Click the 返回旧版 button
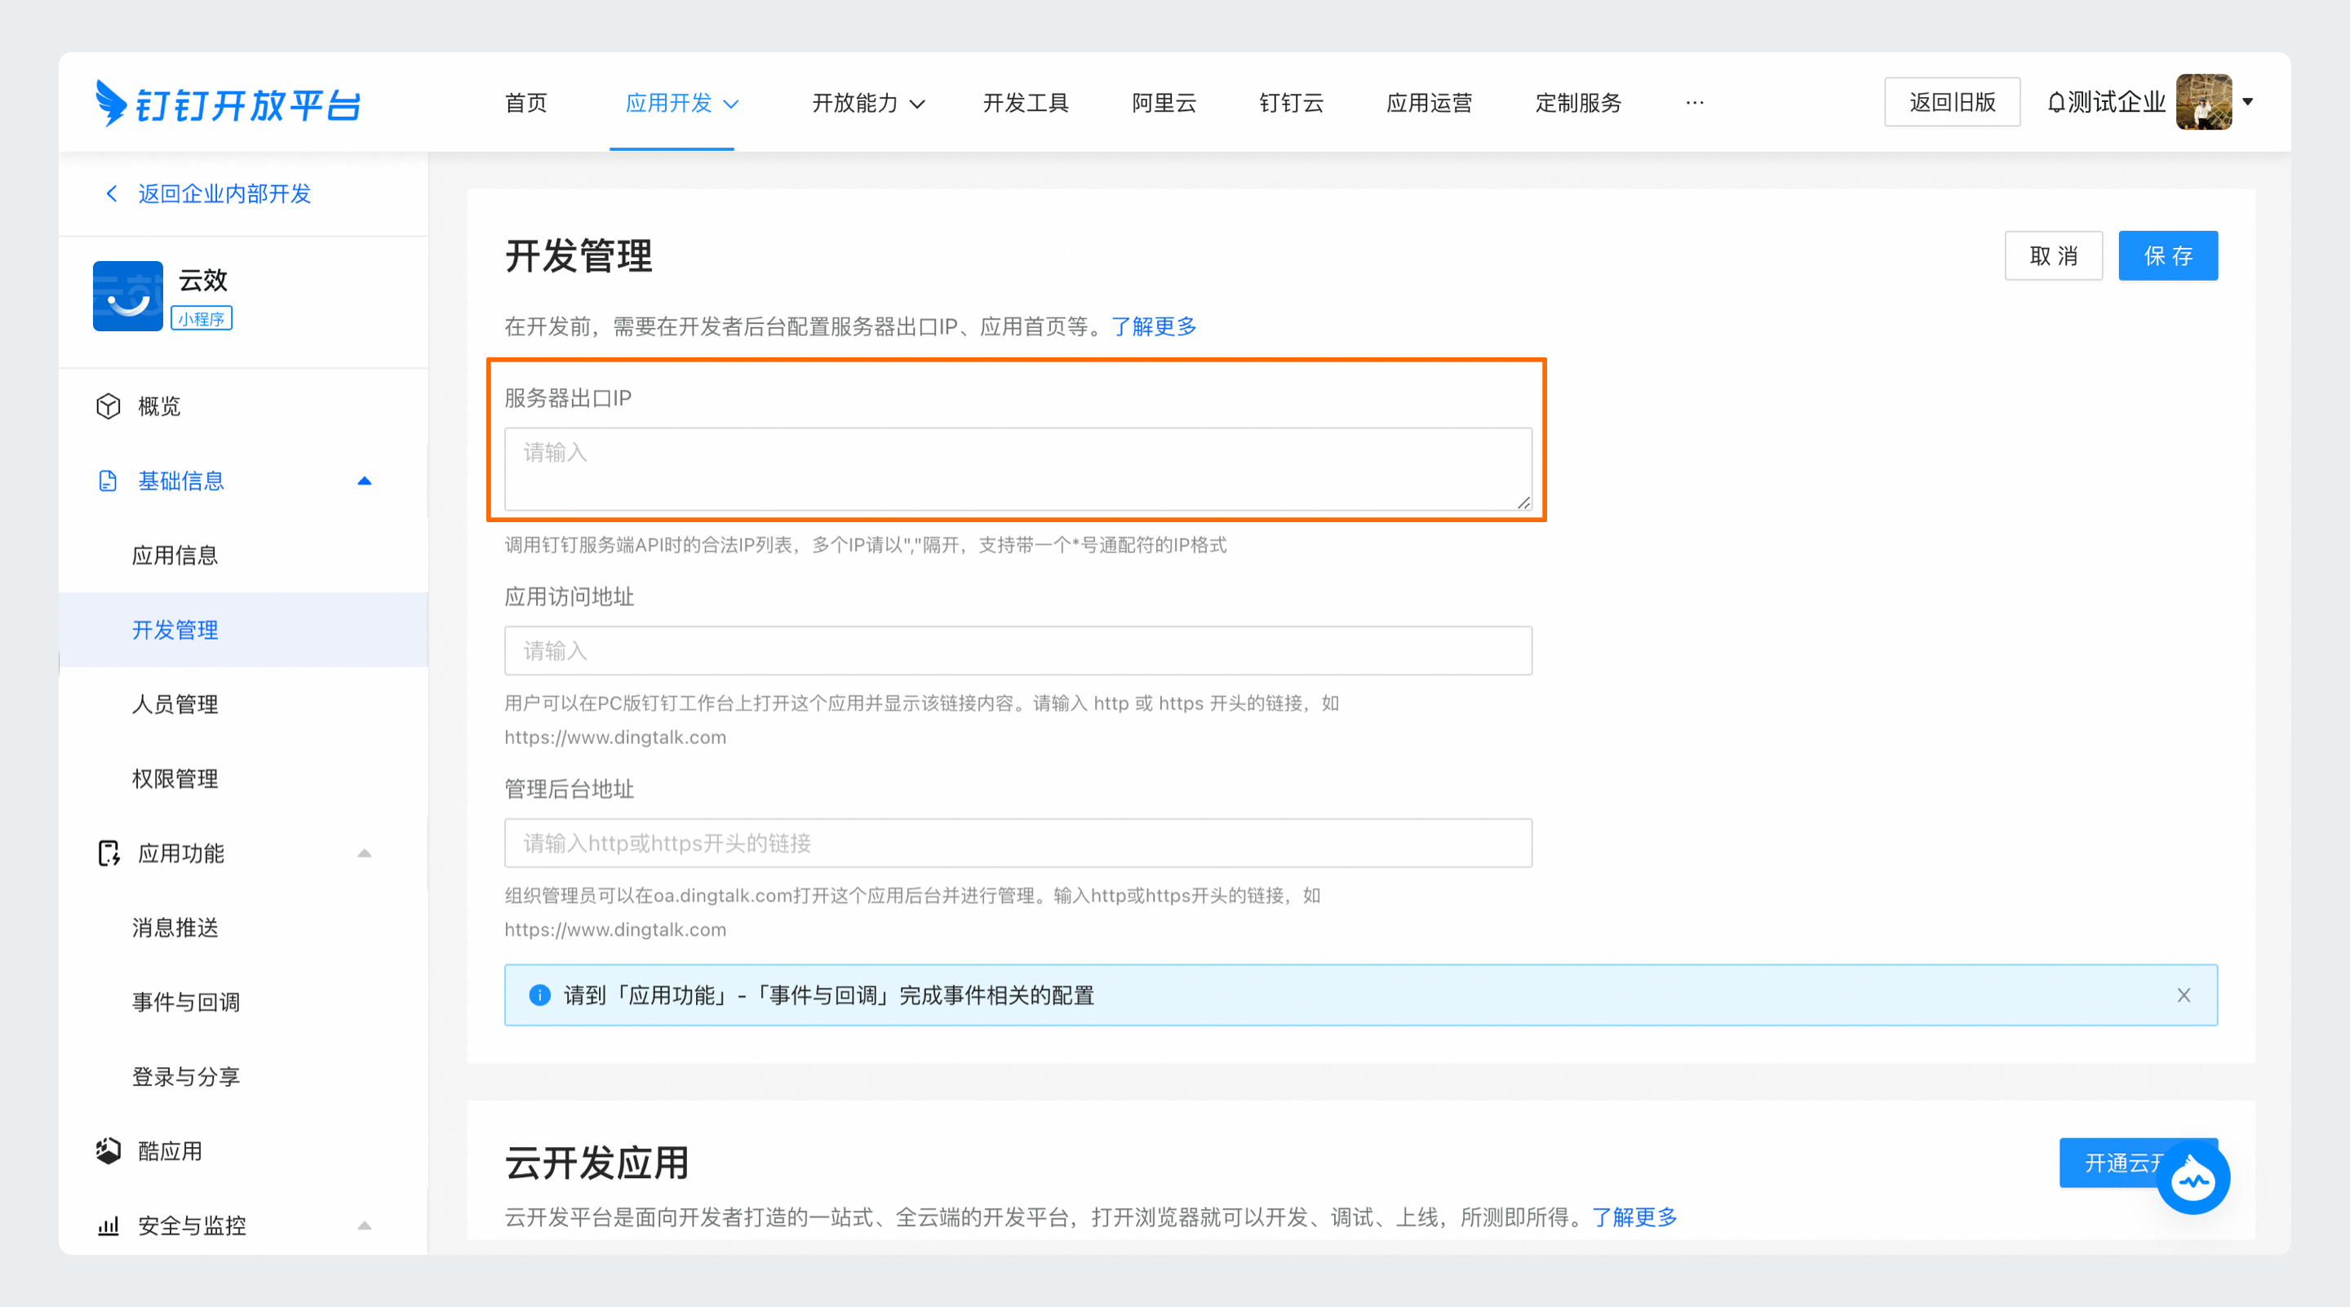The image size is (2350, 1307). 1953,102
